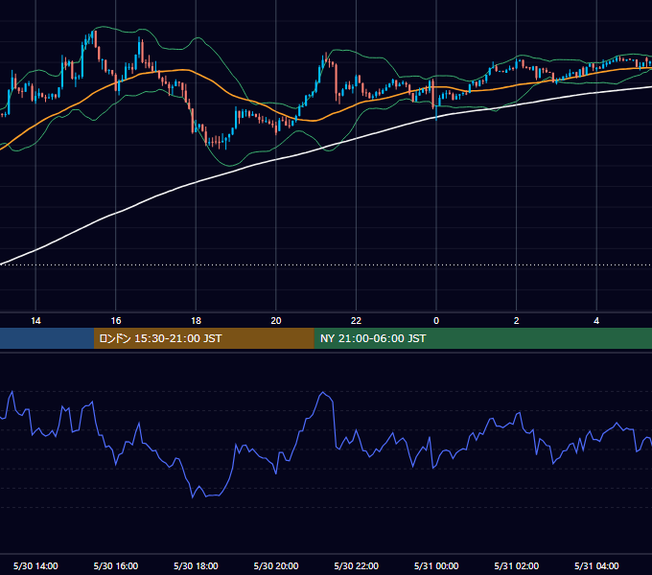Click the 5/31 00:00 date label
Viewport: 652px width, 575px height.
click(436, 565)
